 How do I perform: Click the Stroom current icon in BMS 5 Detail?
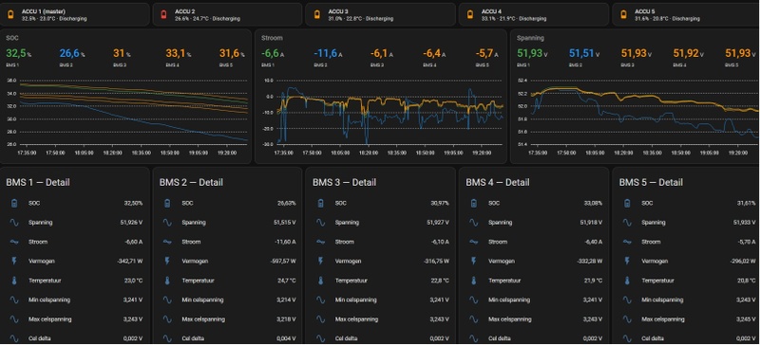coord(627,242)
